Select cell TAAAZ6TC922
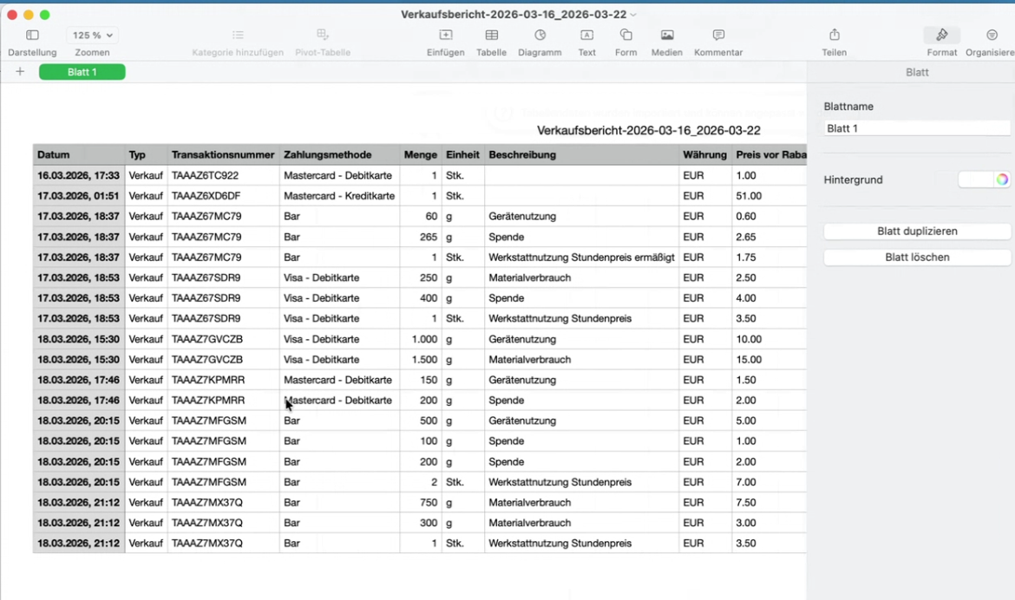Viewport: 1015px width, 600px height. click(223, 175)
